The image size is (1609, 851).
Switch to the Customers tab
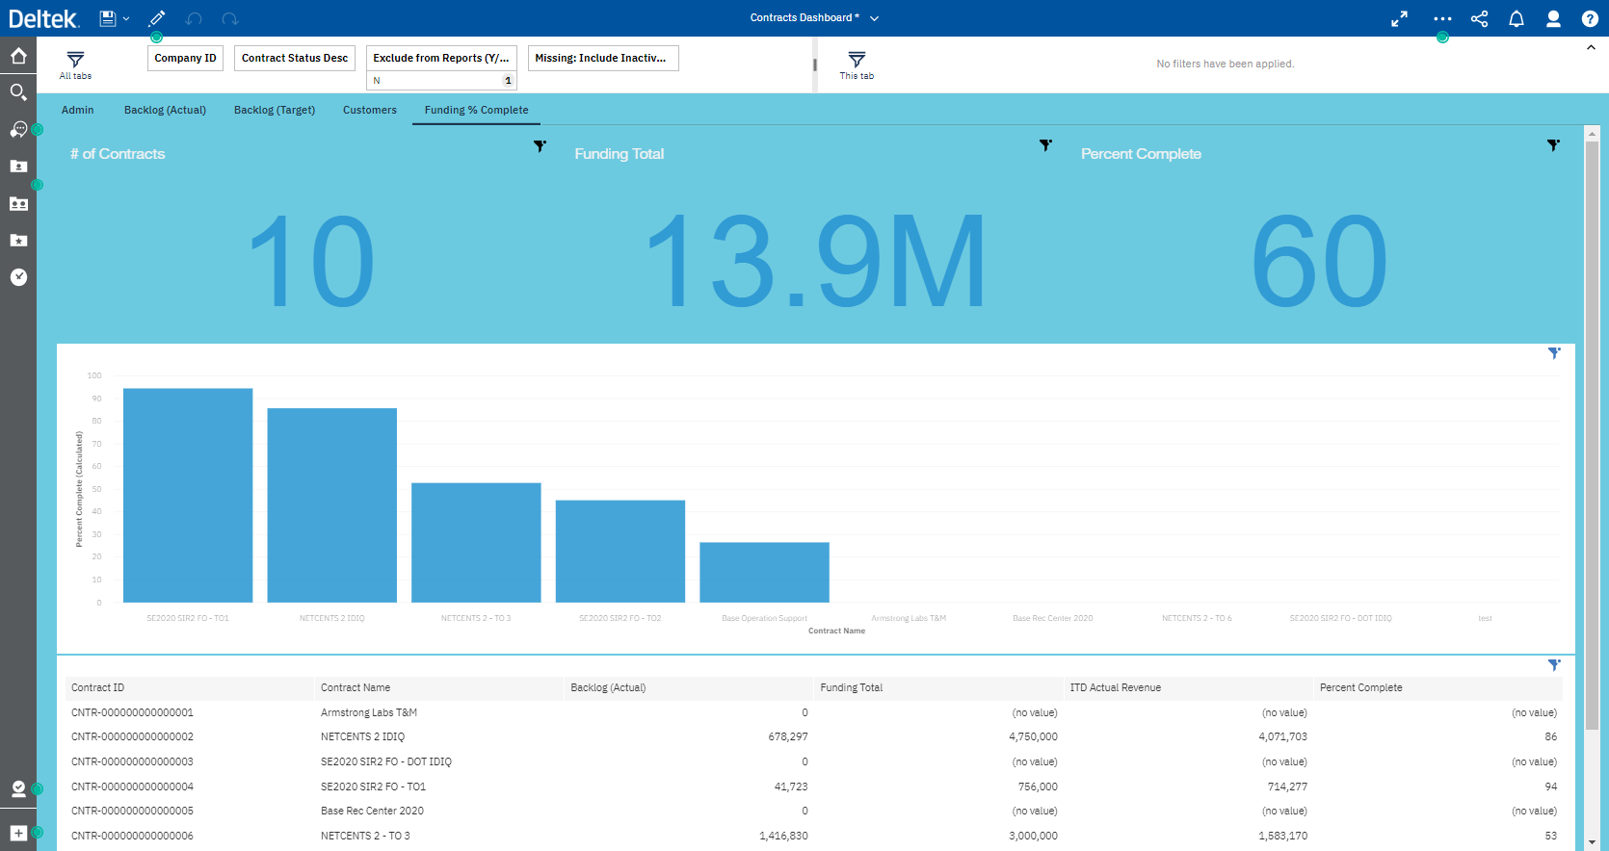369,110
